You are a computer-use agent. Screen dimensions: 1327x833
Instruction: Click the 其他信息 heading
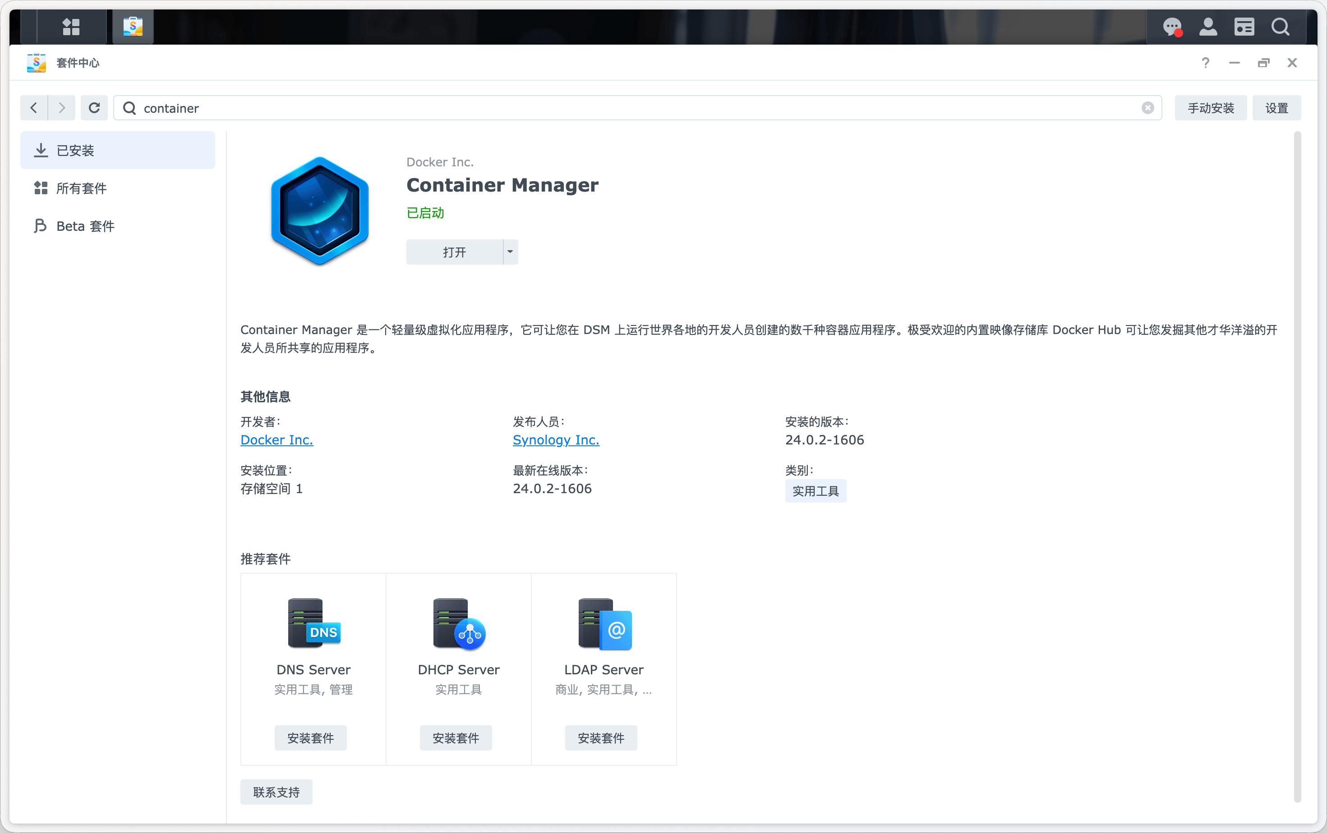[266, 396]
